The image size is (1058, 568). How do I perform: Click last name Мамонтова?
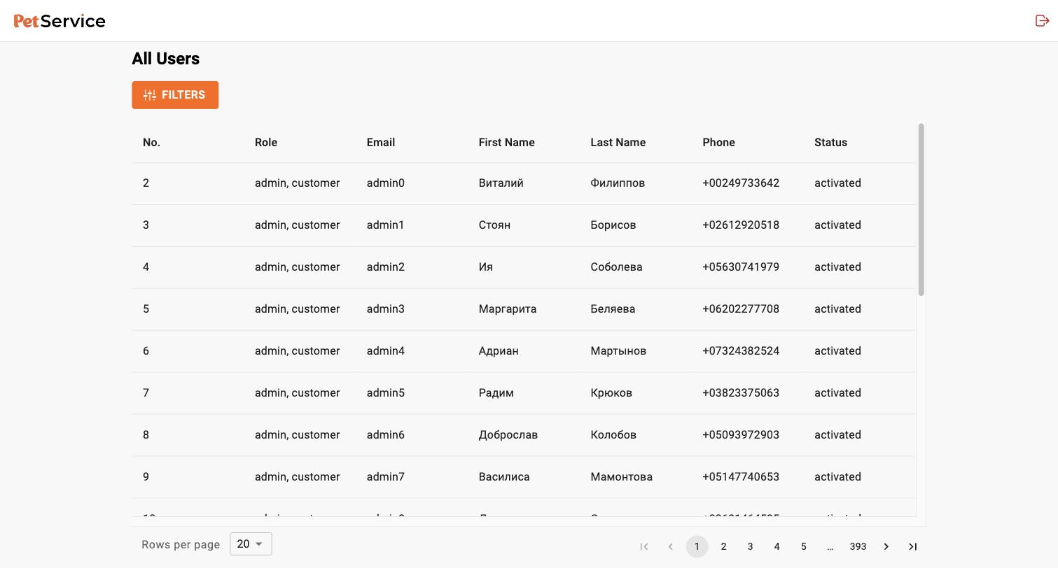[622, 476]
